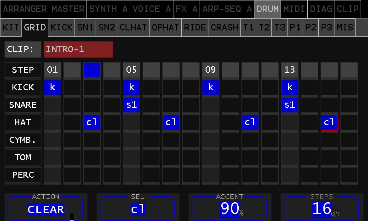
Task: Switch to the OPHAT sub-tab
Action: coord(166,28)
